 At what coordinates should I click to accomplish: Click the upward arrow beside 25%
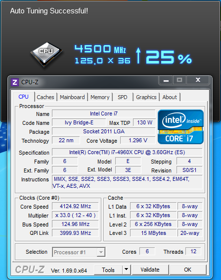tap(138, 56)
